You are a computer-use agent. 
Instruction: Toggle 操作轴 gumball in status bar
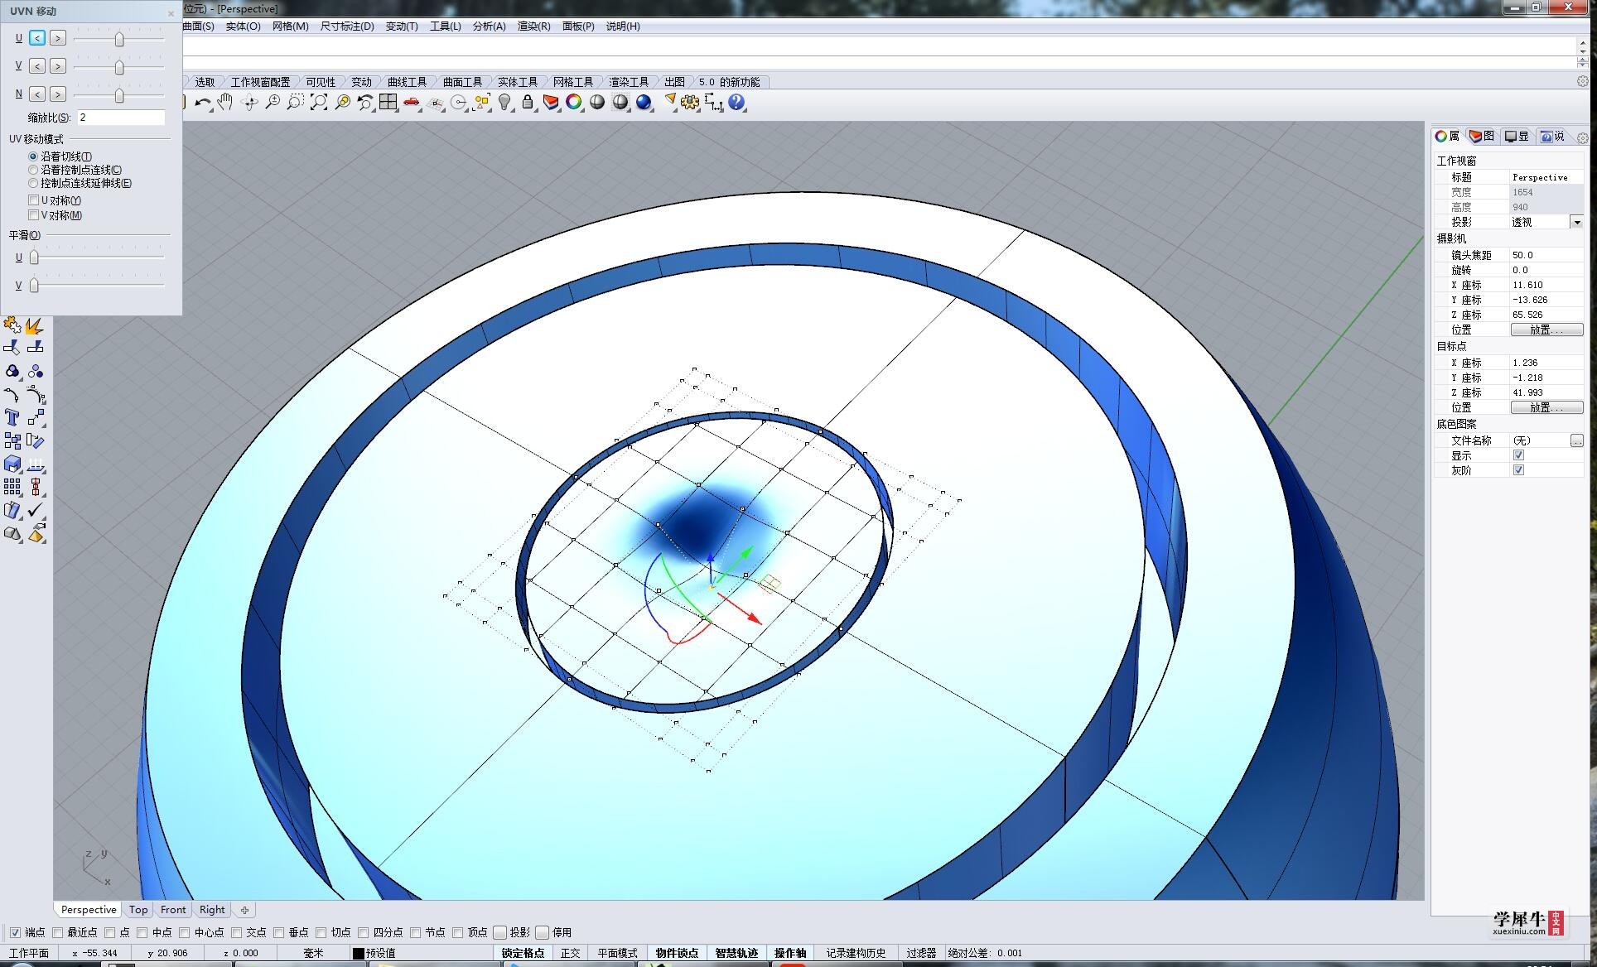[790, 953]
